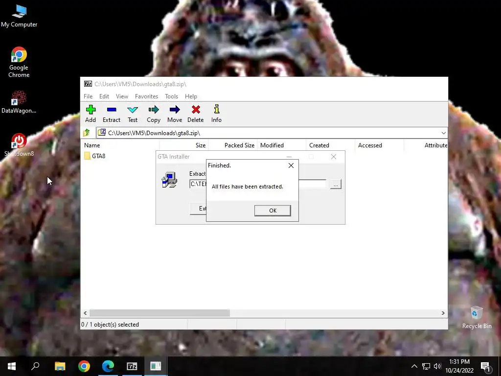
Task: Show hidden system tray icons
Action: tap(414, 366)
